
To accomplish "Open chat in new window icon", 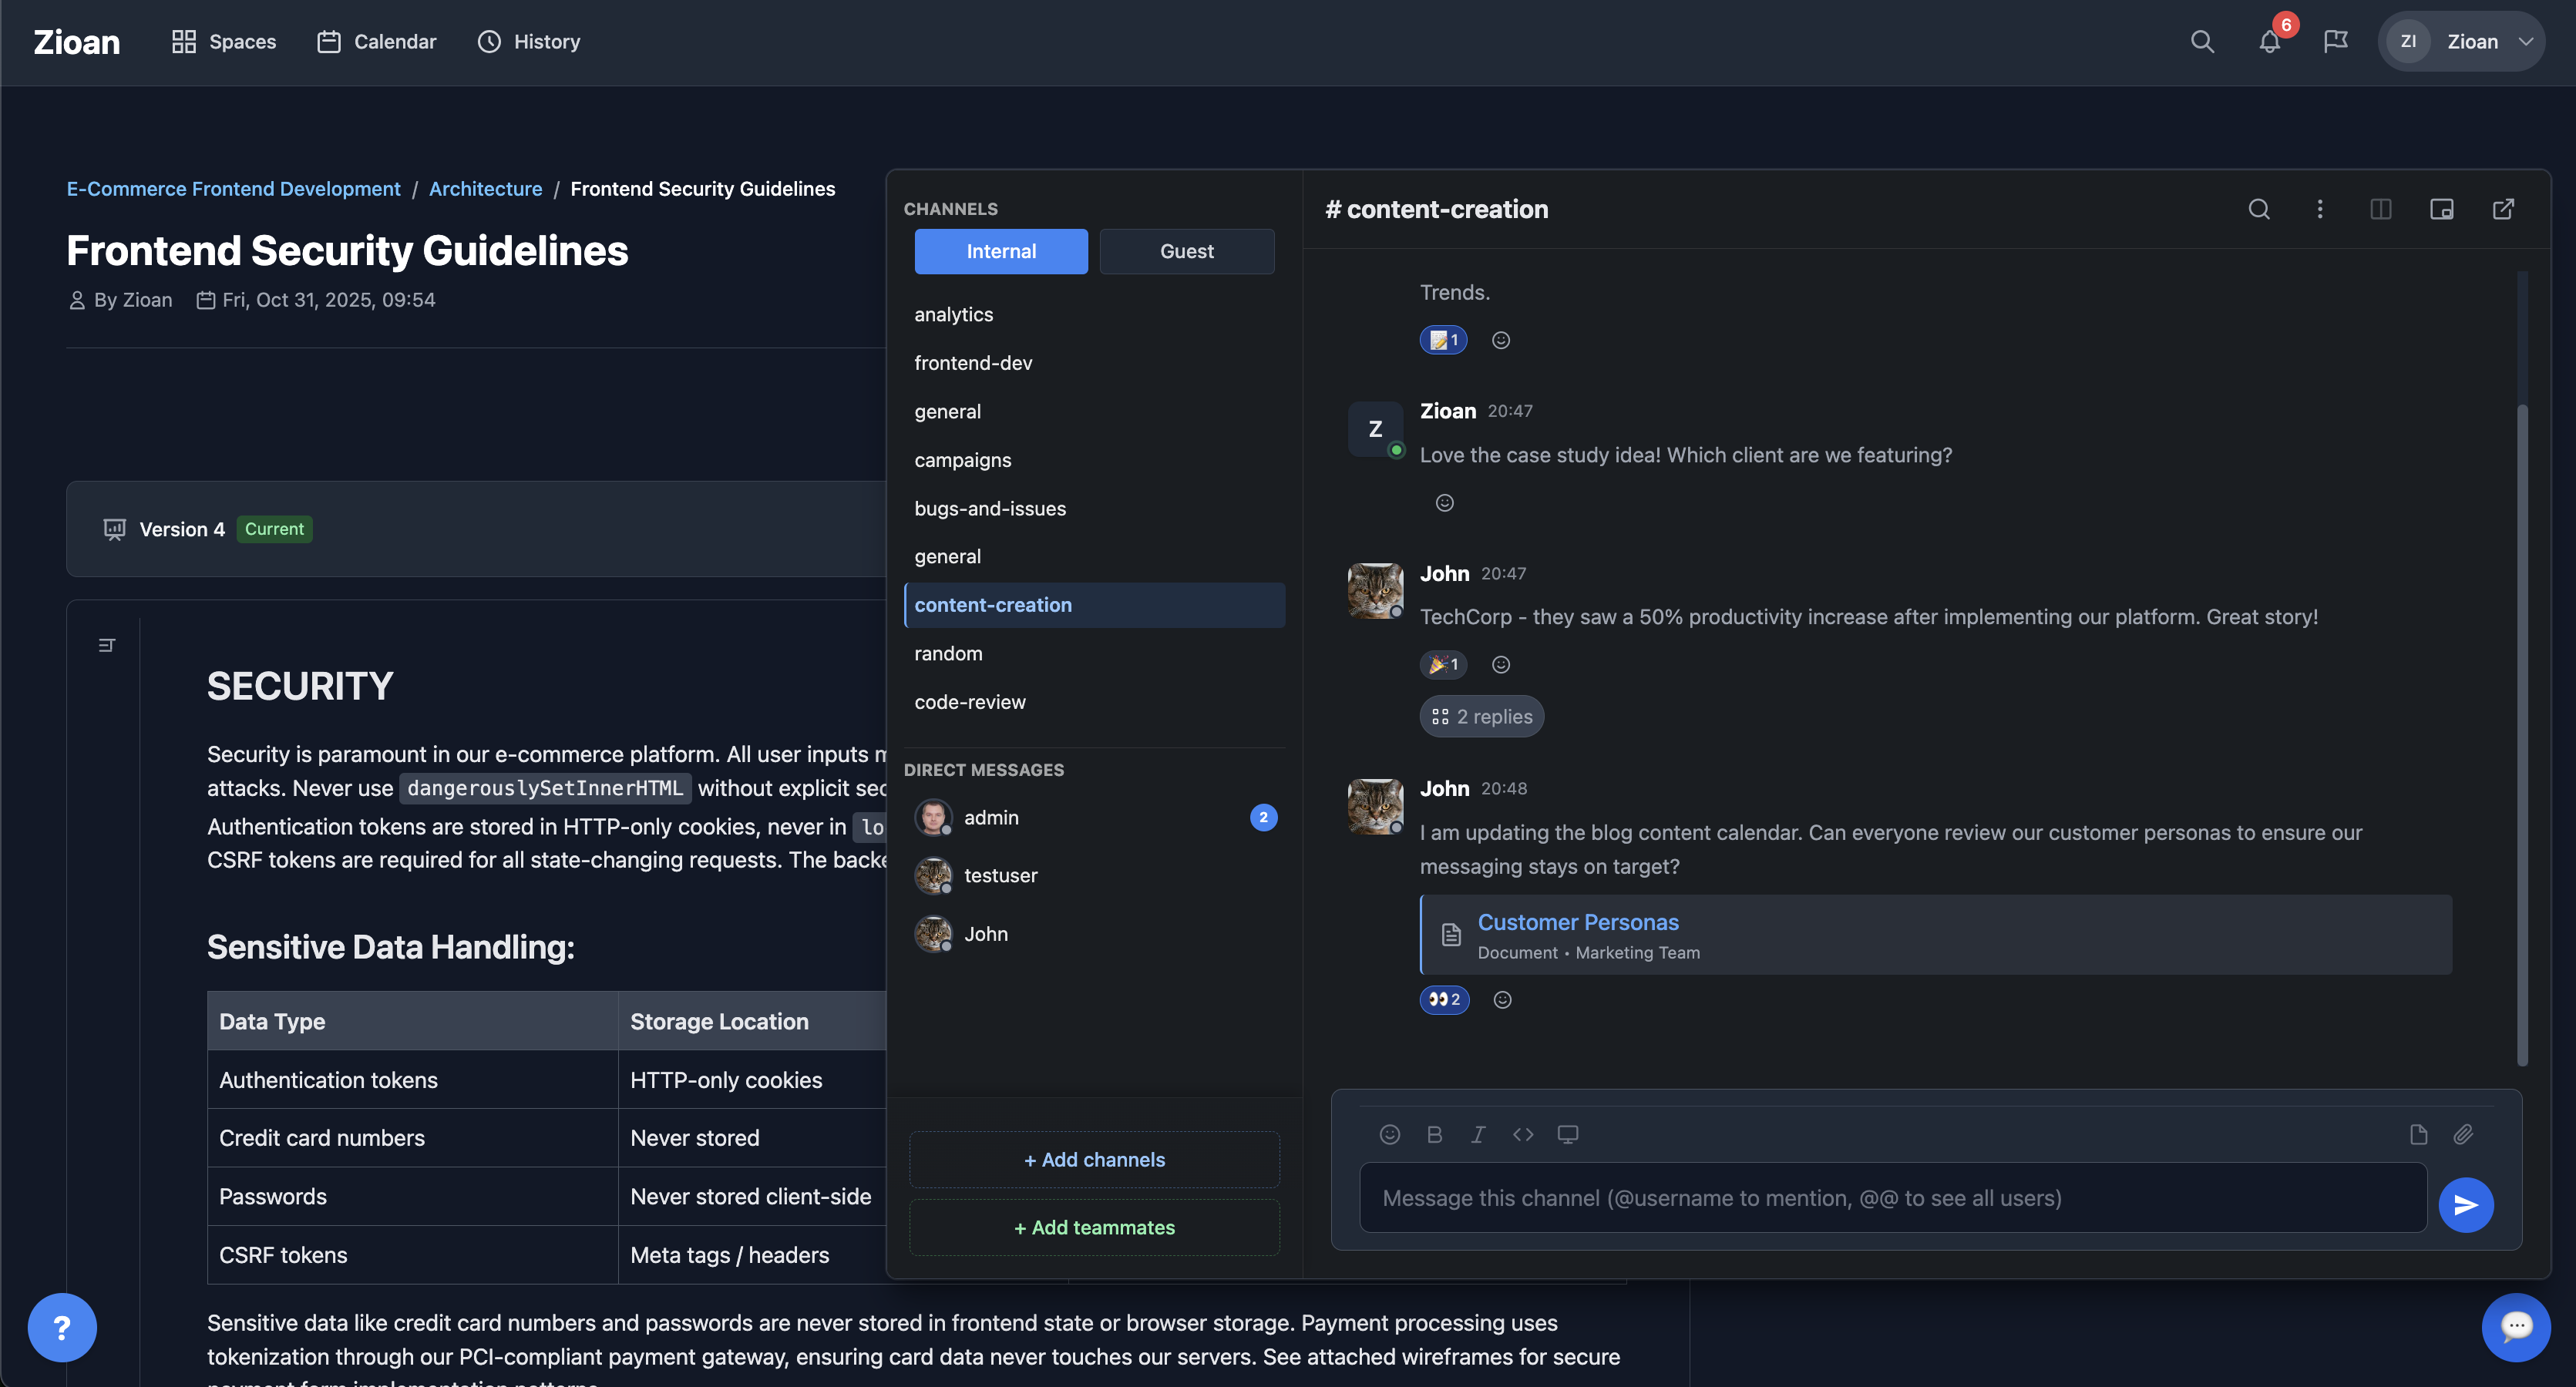I will (x=2503, y=209).
